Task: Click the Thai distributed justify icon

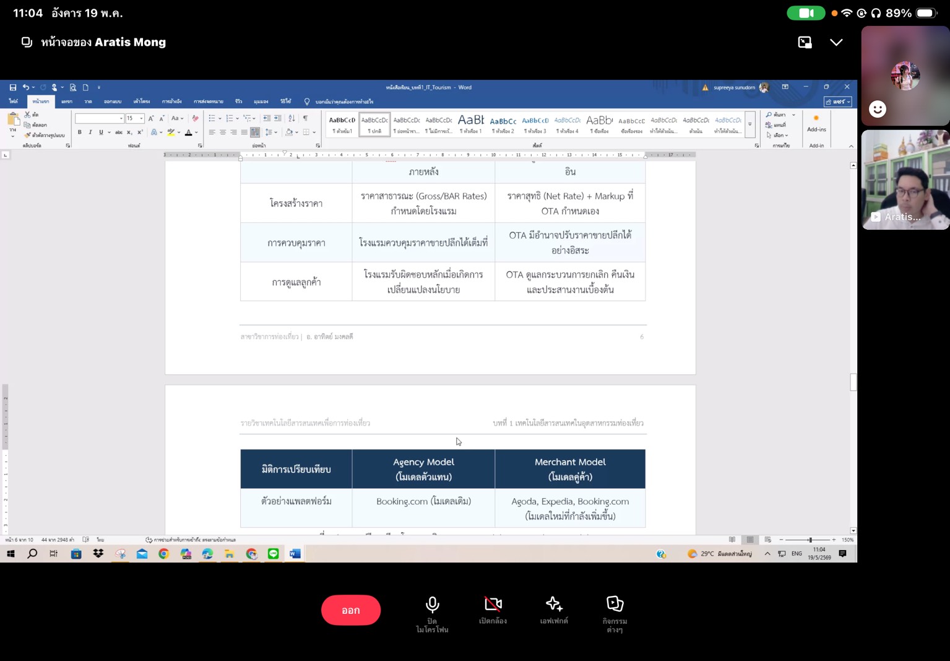Action: point(255,133)
